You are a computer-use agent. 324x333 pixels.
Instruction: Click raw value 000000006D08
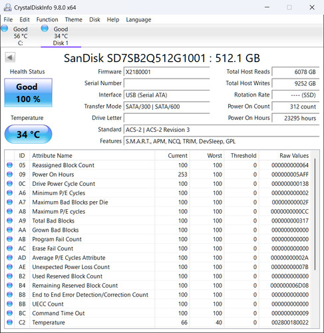click(289, 286)
